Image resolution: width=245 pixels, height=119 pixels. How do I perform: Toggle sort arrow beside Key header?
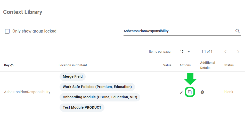12,65
